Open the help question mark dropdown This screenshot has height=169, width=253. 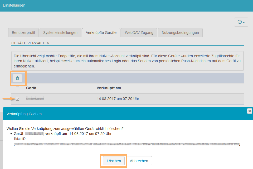tap(241, 22)
